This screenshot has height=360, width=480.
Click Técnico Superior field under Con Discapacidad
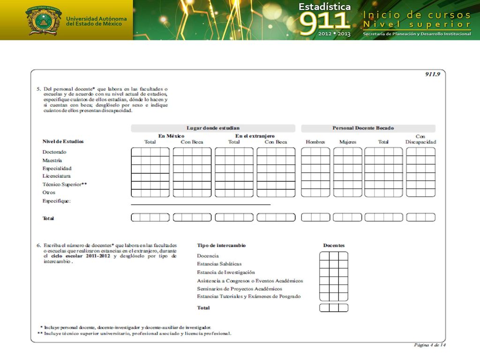pyautogui.click(x=420, y=185)
